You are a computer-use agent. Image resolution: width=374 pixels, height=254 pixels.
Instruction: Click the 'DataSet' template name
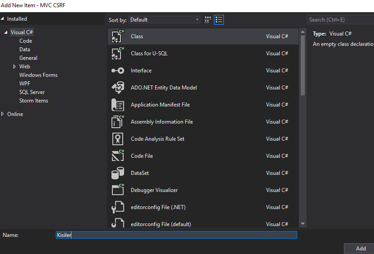click(x=140, y=173)
